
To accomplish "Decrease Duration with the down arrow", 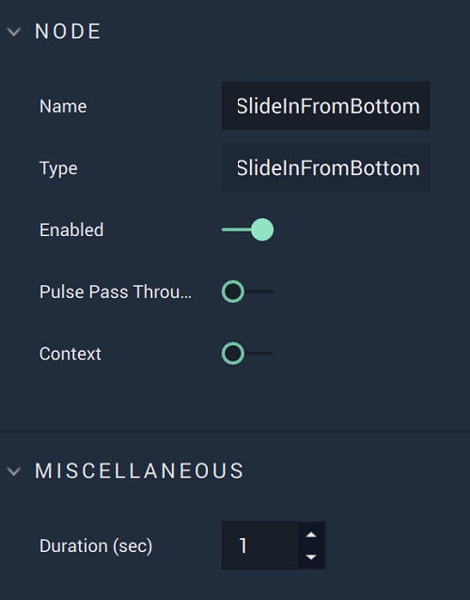I will pyautogui.click(x=311, y=557).
